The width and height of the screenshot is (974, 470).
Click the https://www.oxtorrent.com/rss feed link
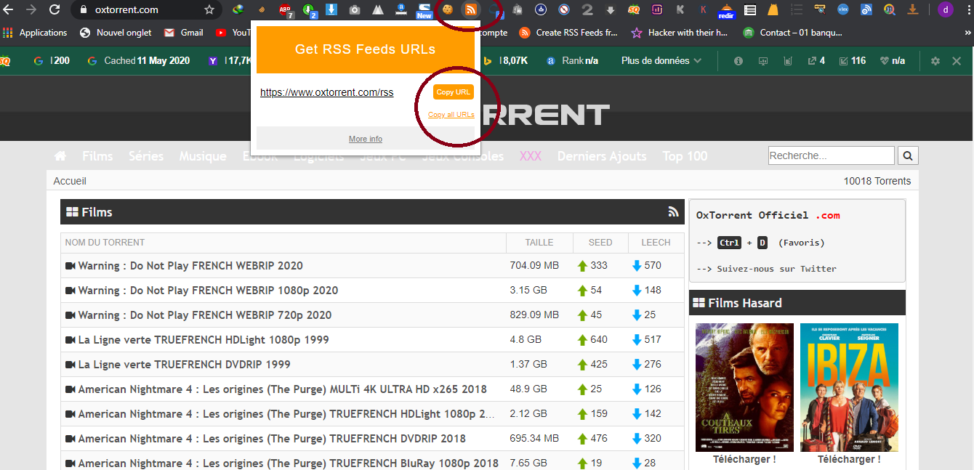tap(327, 92)
